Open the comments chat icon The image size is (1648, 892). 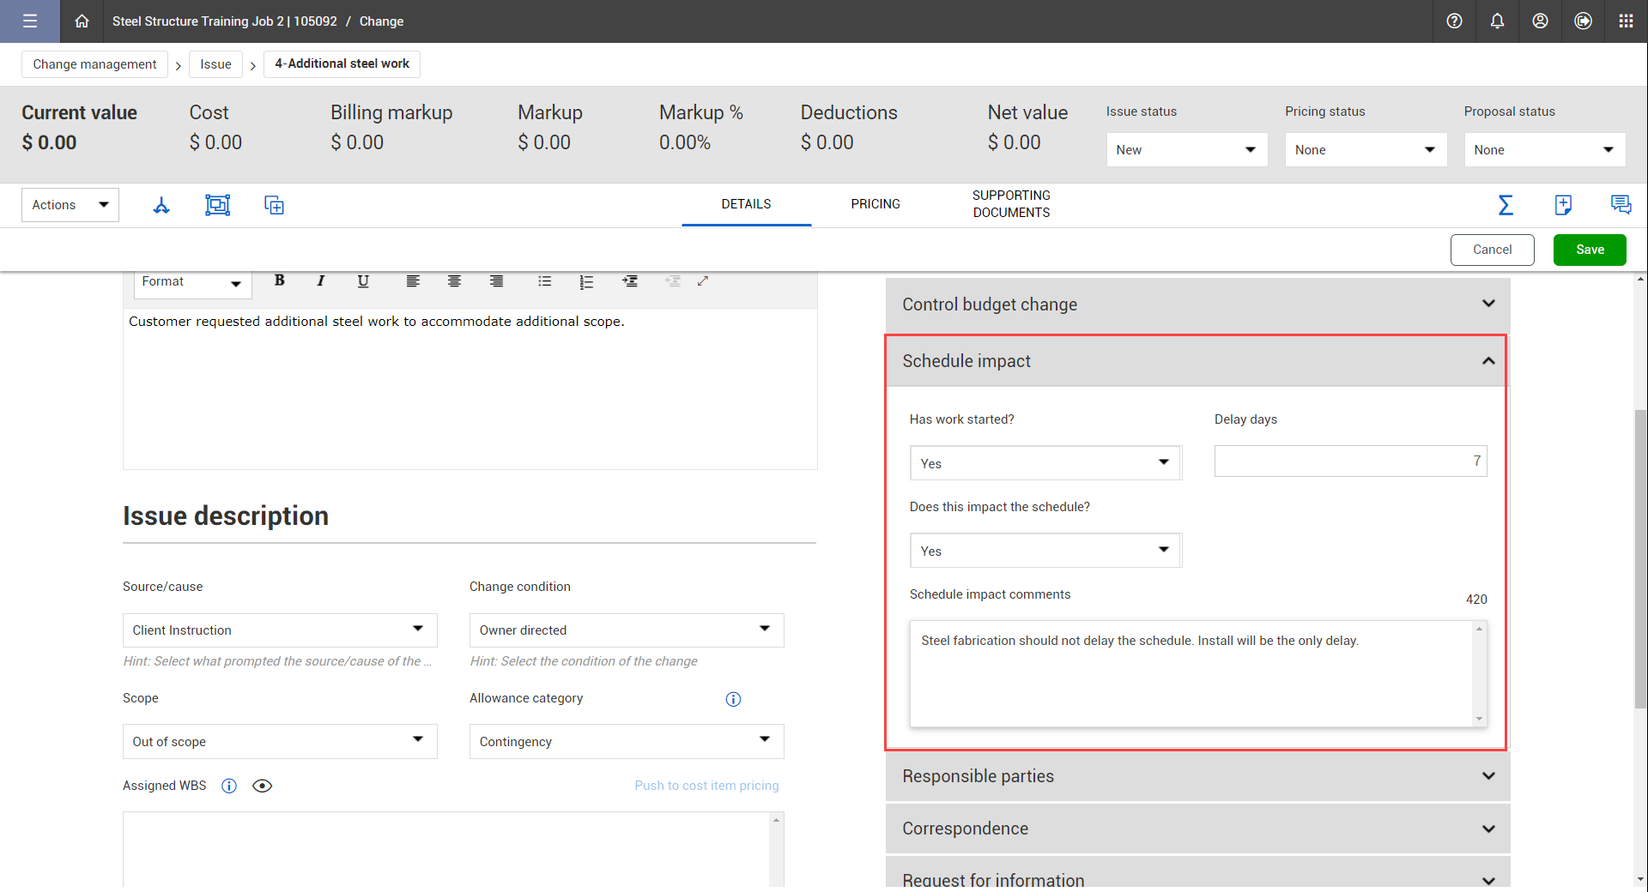click(1621, 205)
